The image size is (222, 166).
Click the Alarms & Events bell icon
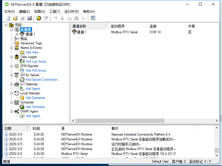click(x=17, y=48)
